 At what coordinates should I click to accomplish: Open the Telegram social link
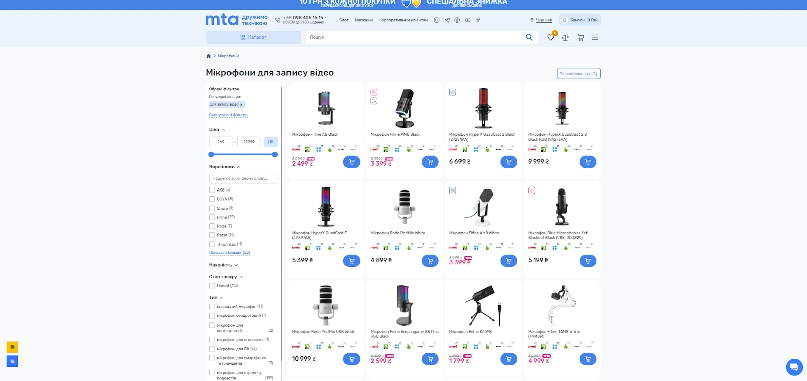(447, 20)
